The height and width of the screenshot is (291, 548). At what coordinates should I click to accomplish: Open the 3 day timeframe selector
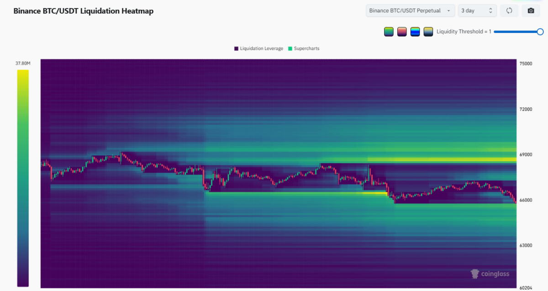(477, 11)
